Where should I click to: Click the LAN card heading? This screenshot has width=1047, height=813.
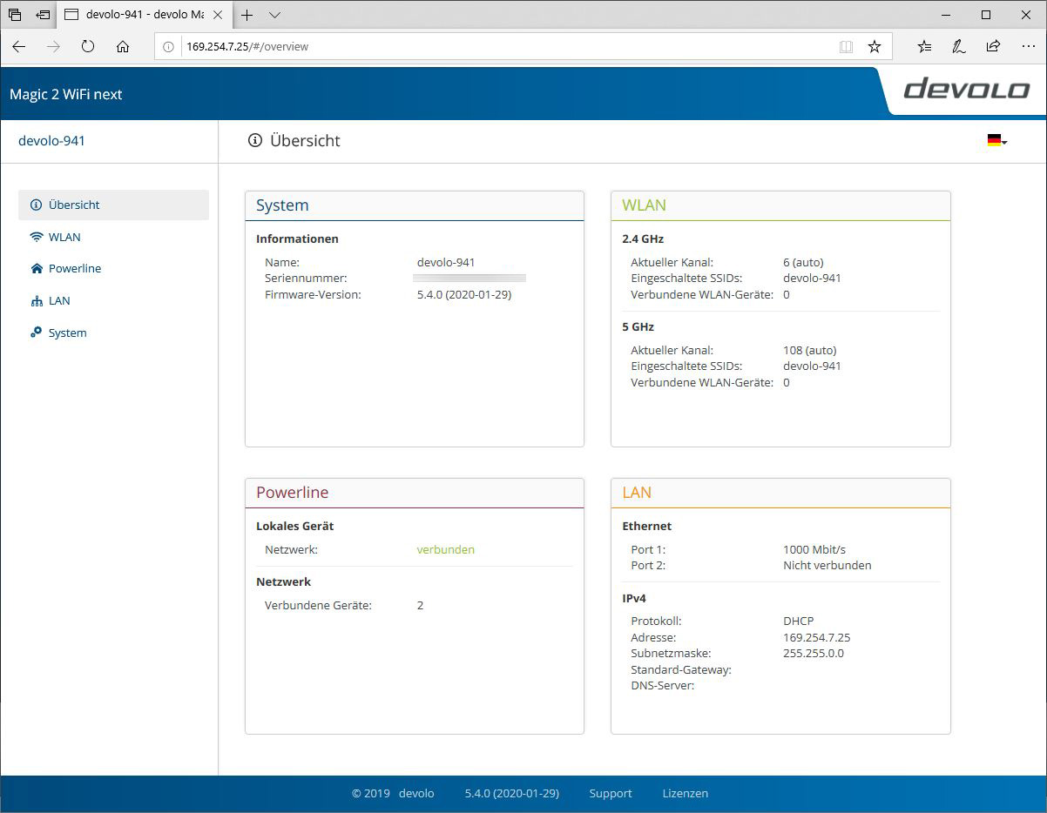click(637, 493)
